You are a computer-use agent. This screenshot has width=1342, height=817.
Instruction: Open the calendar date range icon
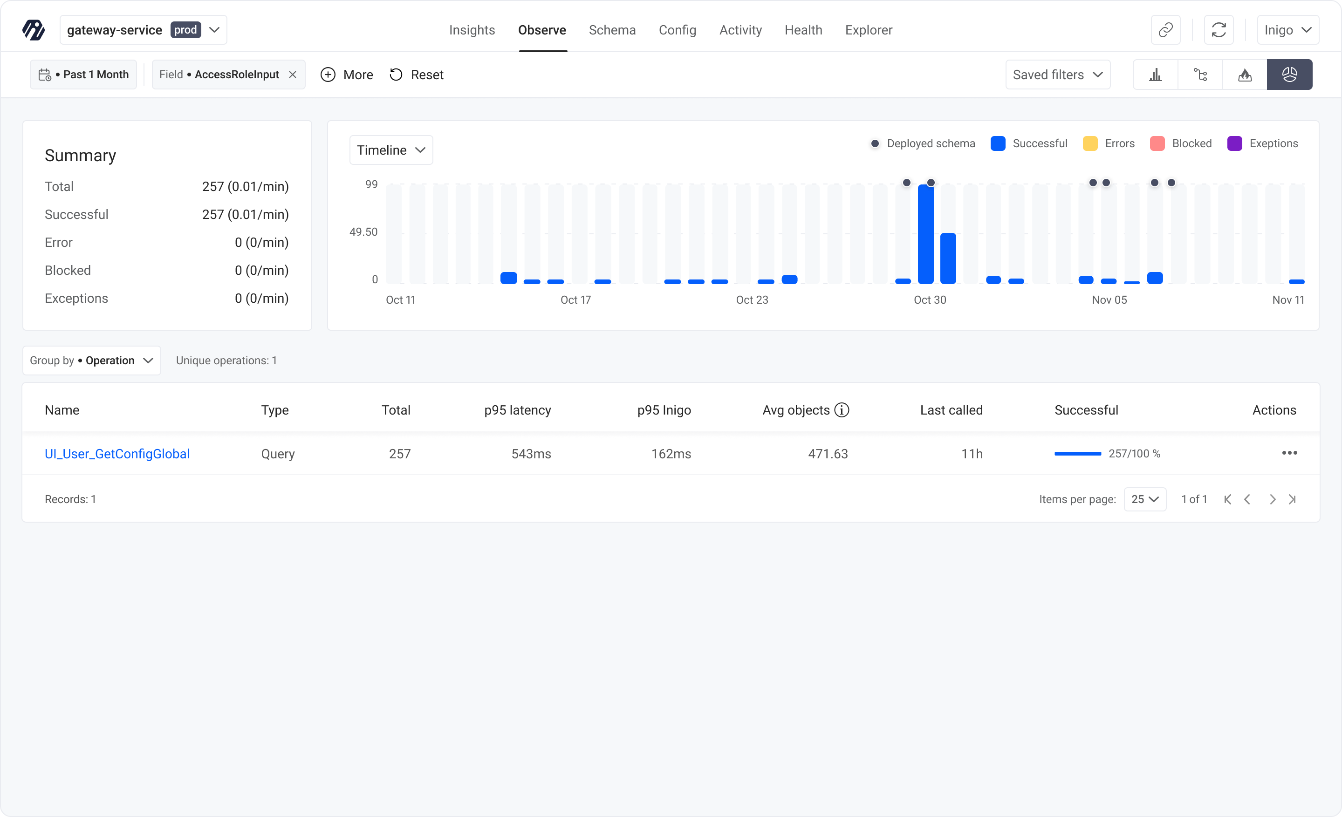[x=45, y=75]
